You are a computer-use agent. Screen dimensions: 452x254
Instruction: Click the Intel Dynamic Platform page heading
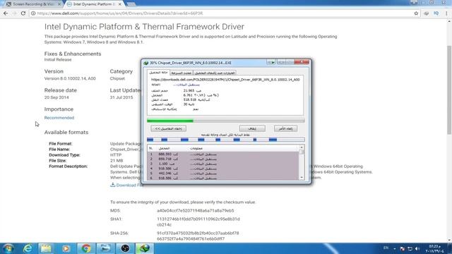tap(144, 27)
